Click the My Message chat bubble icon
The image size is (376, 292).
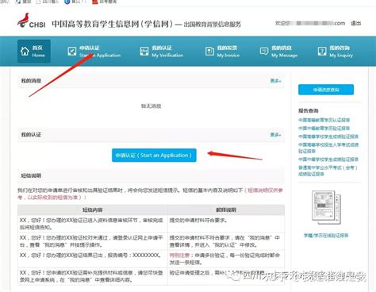(x=264, y=51)
